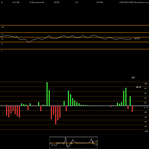Image resolution: width=149 pixels, height=149 pixels.
Task: Click the RSI value label 42.05
Action: [x=137, y=38]
